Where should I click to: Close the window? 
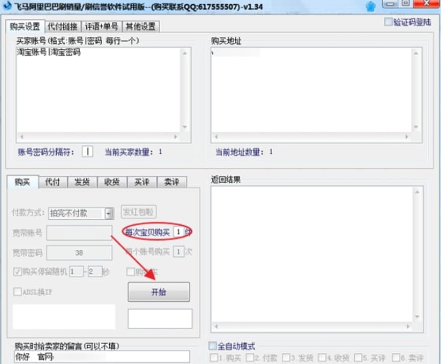pos(427,4)
